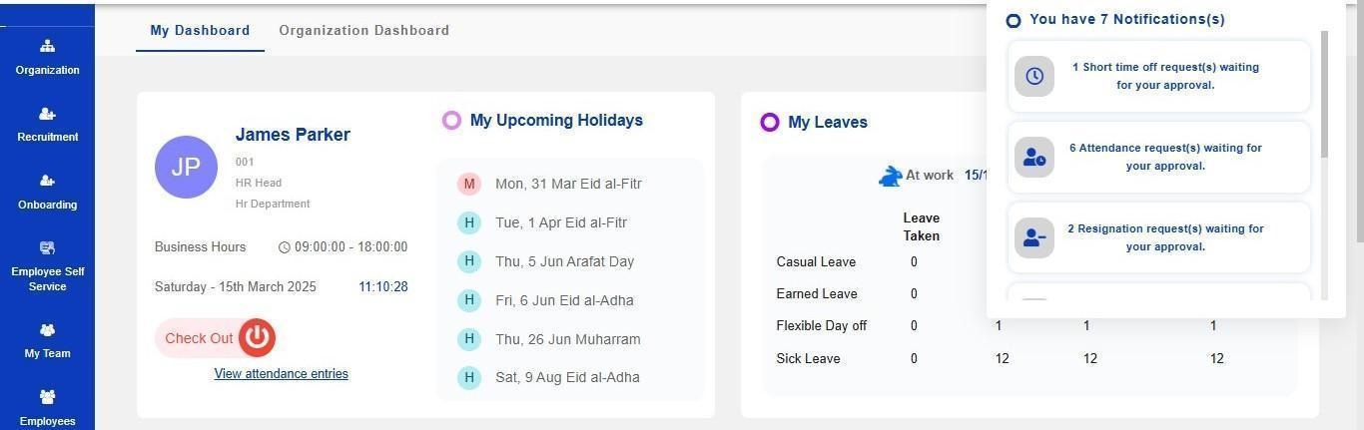Open Employee Self Service icon
This screenshot has height=430, width=1364.
[x=47, y=247]
